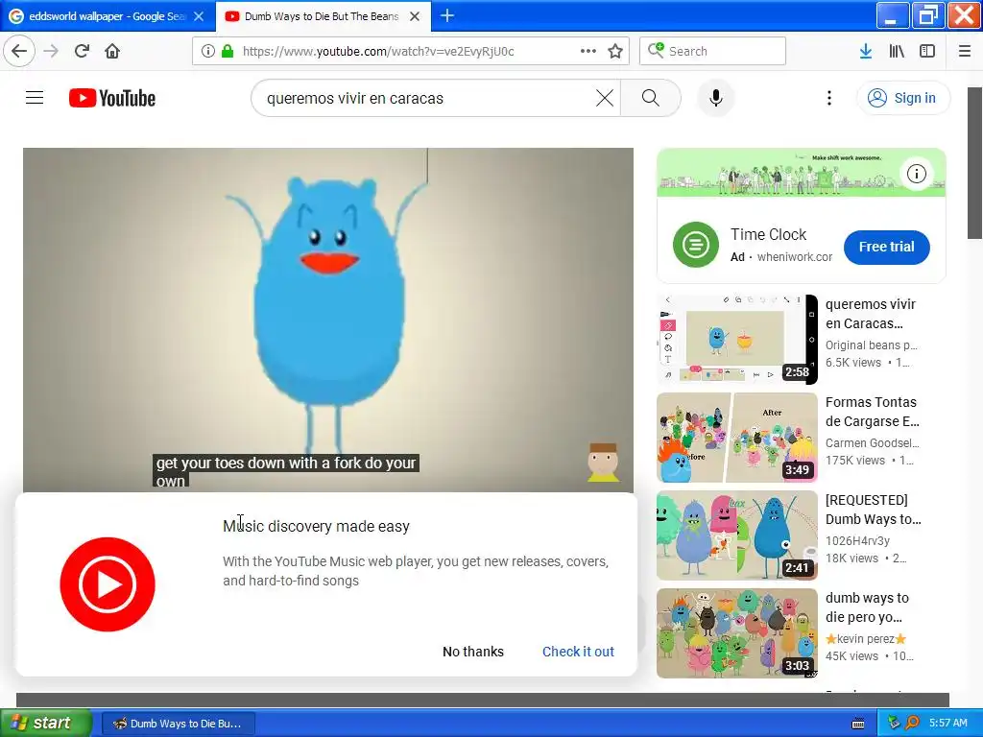
Task: Click the Time Clock ad title
Action: click(x=769, y=234)
